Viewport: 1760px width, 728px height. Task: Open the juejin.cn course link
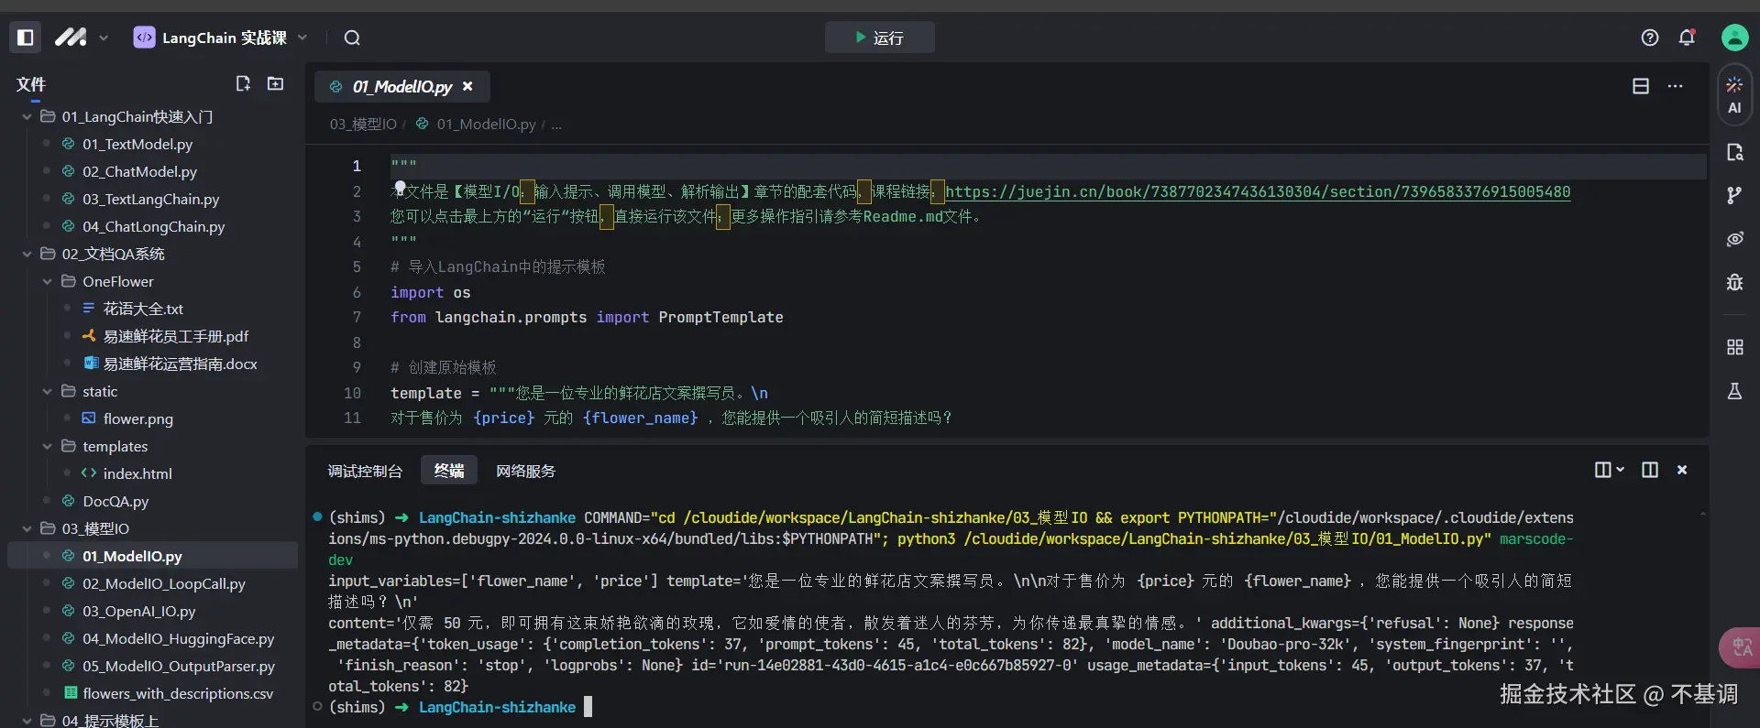coord(1257,192)
